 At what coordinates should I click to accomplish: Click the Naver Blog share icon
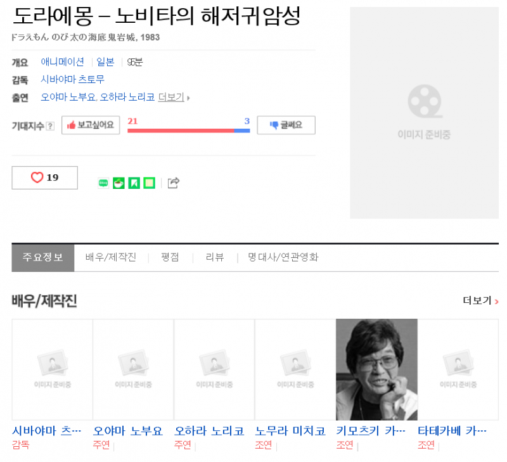(x=103, y=183)
